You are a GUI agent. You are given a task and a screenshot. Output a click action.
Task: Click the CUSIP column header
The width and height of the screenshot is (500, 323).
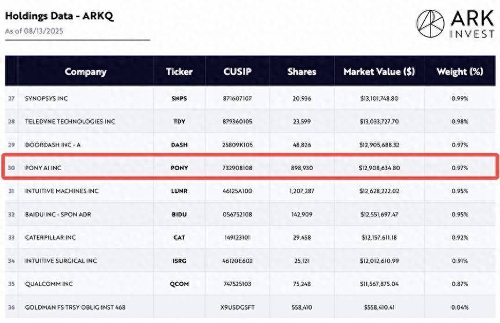coord(237,72)
